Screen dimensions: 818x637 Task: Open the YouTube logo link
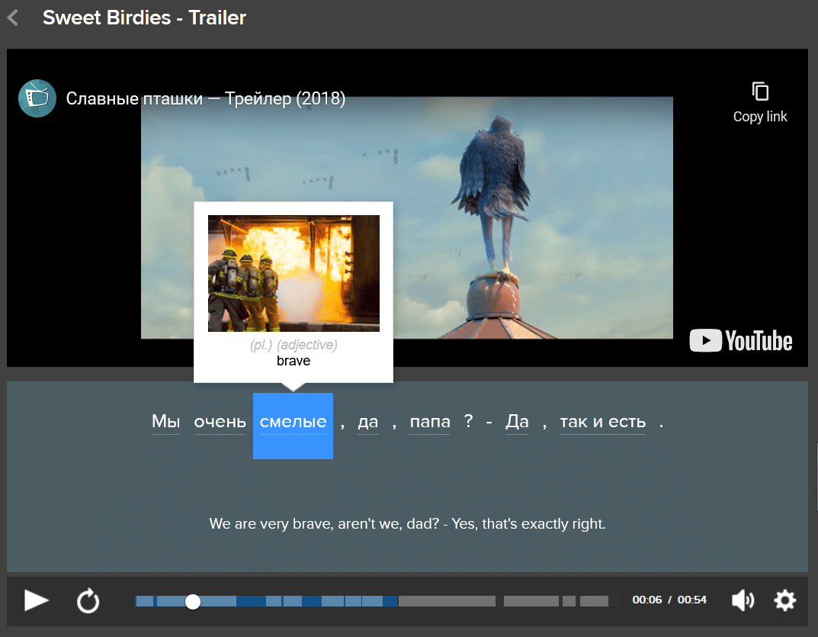coord(741,340)
